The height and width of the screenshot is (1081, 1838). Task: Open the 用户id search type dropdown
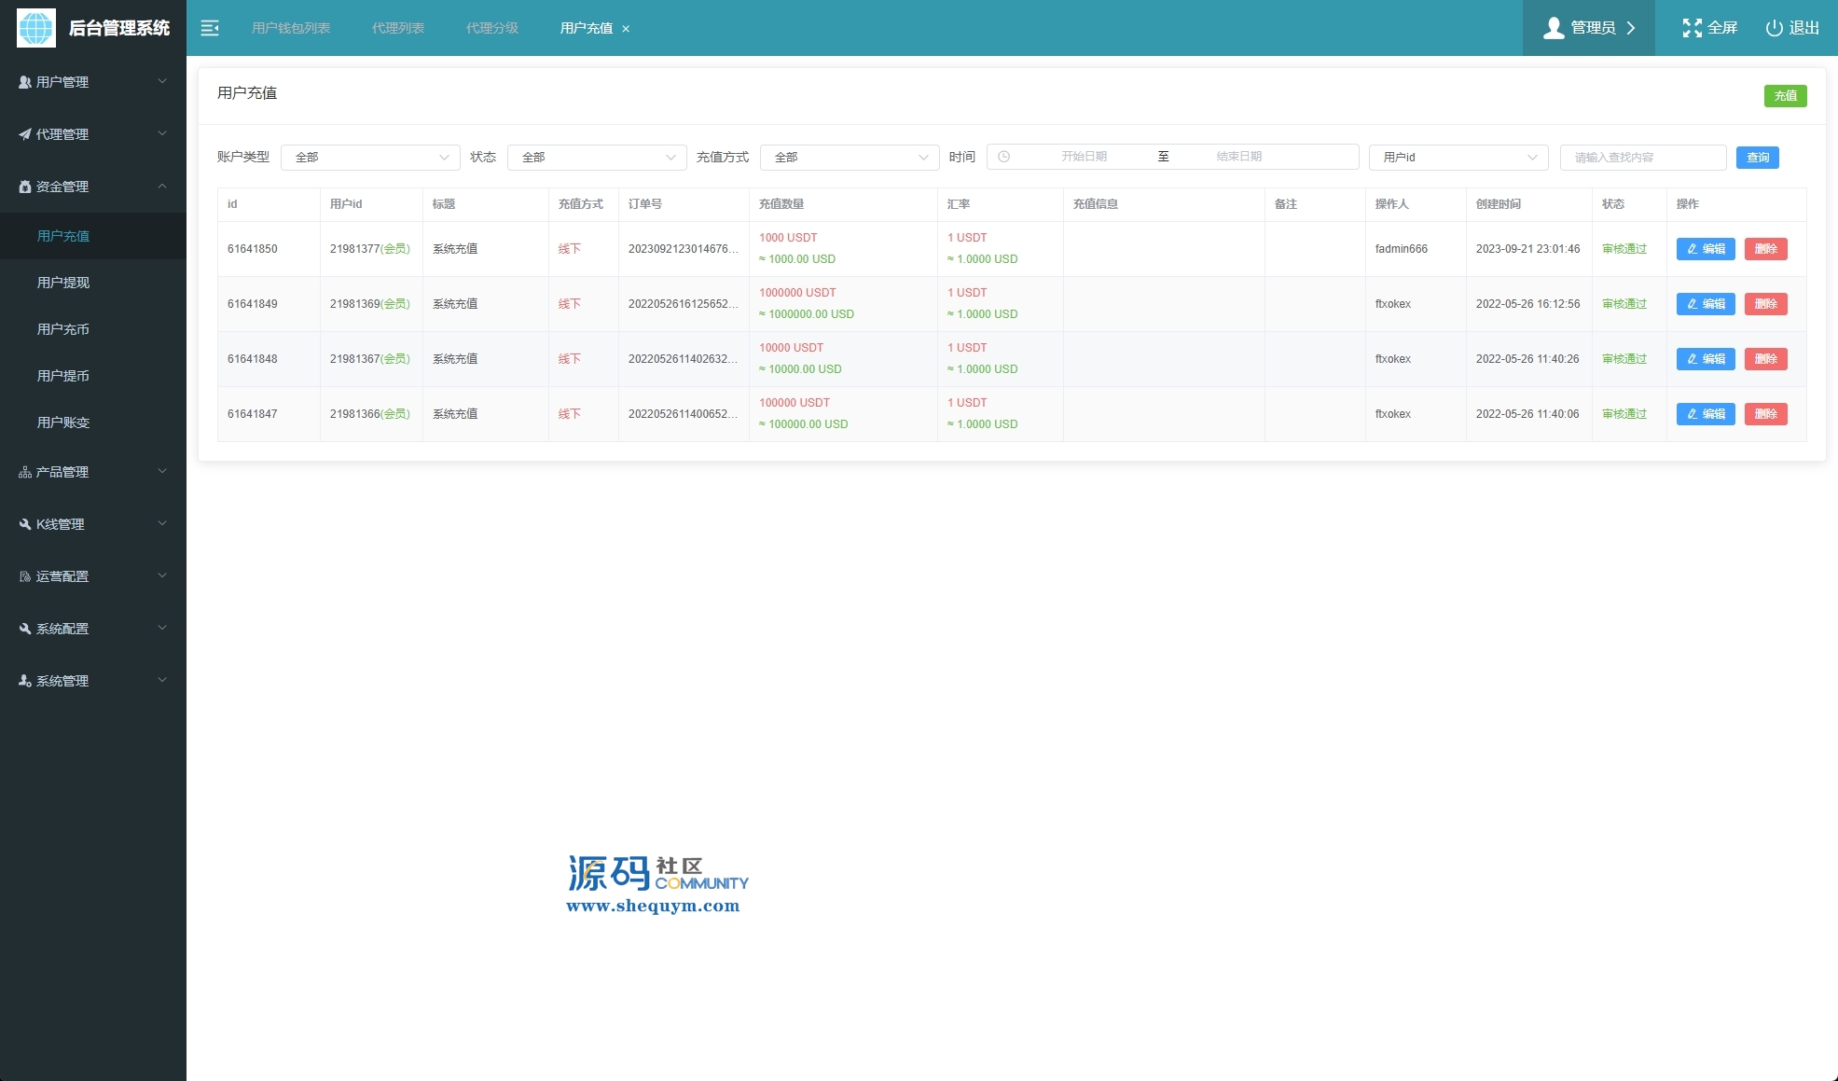[1458, 157]
